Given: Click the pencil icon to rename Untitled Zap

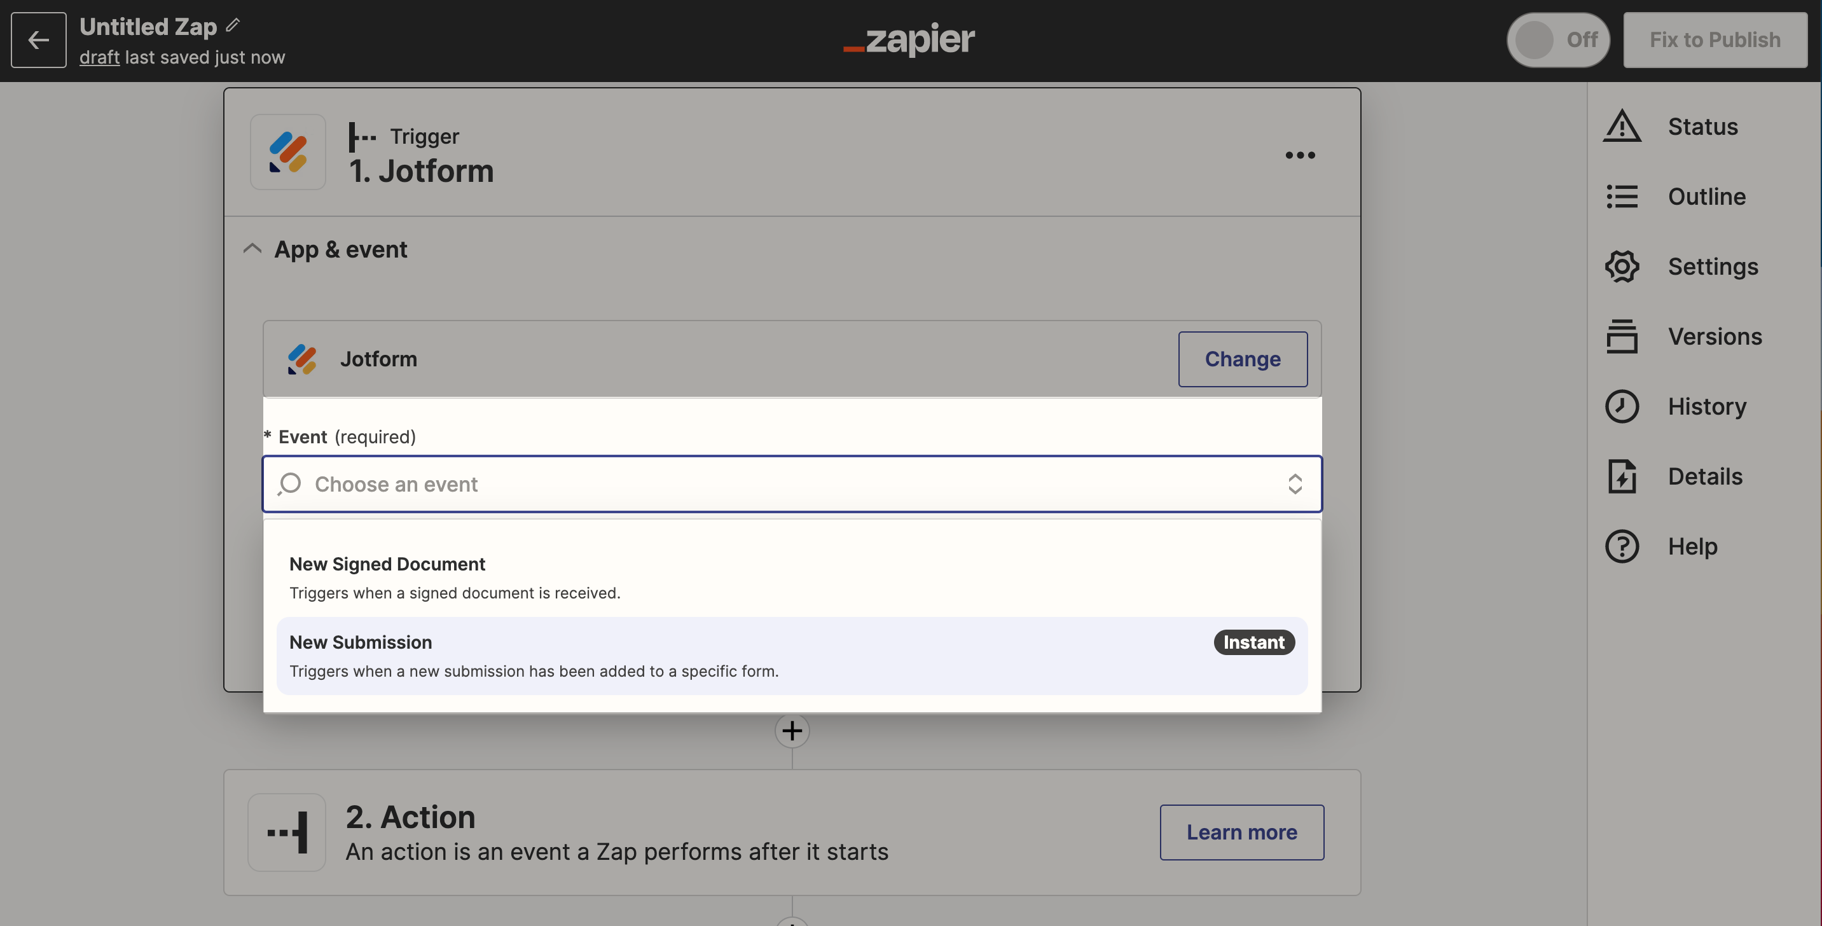Looking at the screenshot, I should pyautogui.click(x=233, y=26).
